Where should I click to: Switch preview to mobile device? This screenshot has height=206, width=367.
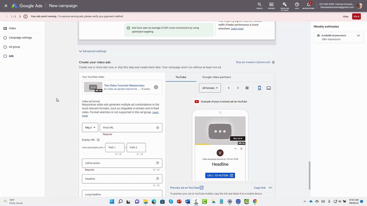point(259,88)
